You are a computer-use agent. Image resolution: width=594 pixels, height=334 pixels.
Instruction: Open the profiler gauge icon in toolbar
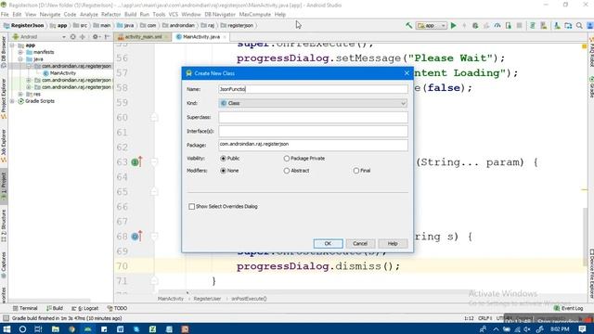click(x=497, y=25)
